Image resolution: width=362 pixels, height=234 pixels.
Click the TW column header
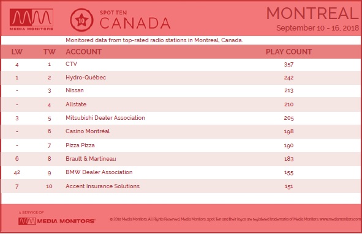(x=50, y=51)
